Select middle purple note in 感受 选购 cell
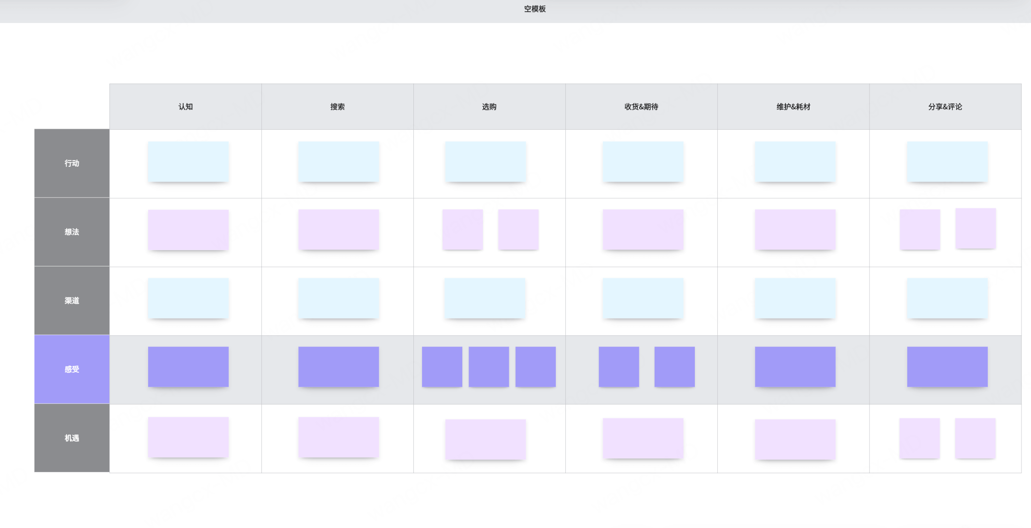1031x528 pixels. (489, 367)
